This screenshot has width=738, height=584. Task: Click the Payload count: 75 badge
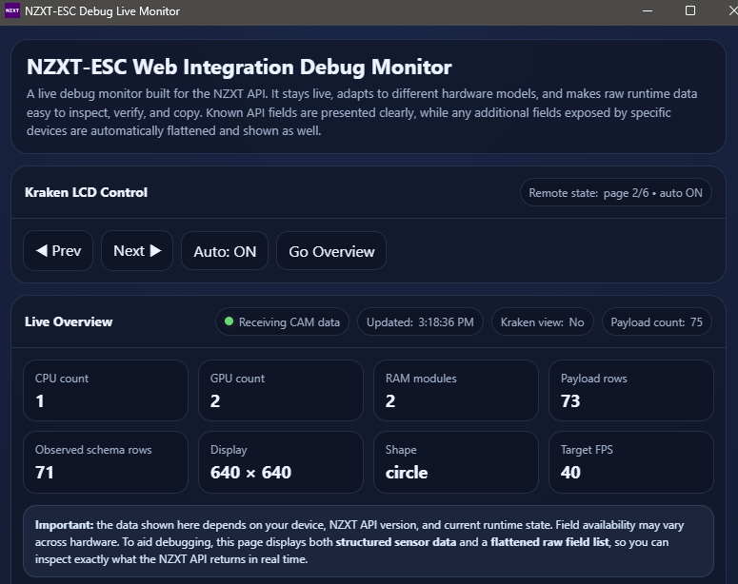pos(656,322)
